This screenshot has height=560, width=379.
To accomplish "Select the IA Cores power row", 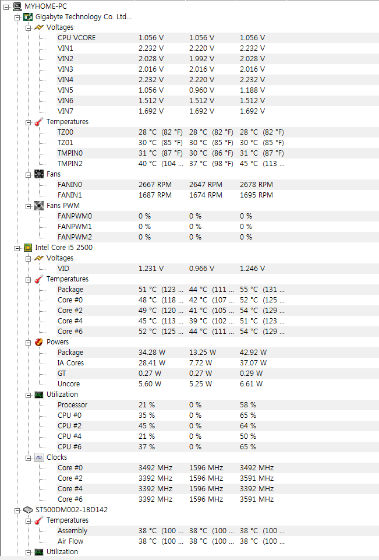I will tap(218, 363).
